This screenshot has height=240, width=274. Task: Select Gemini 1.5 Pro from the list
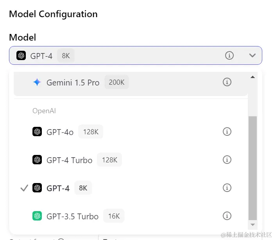click(x=131, y=84)
